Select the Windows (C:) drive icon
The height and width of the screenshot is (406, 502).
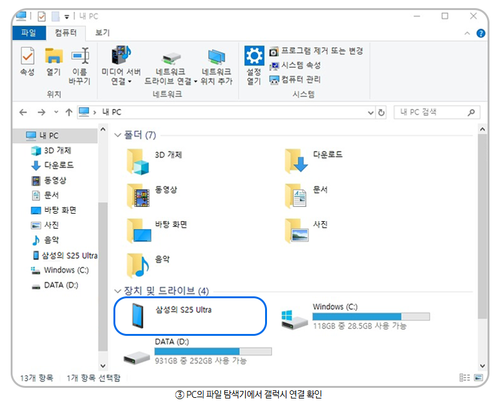point(294,320)
